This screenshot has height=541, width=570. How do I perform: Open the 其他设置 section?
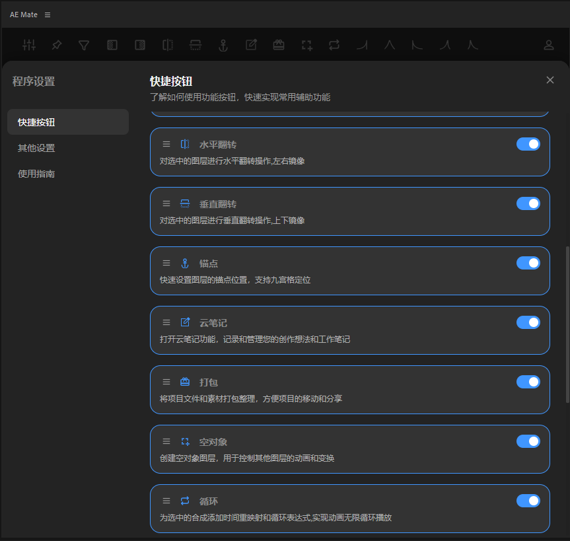[x=36, y=148]
